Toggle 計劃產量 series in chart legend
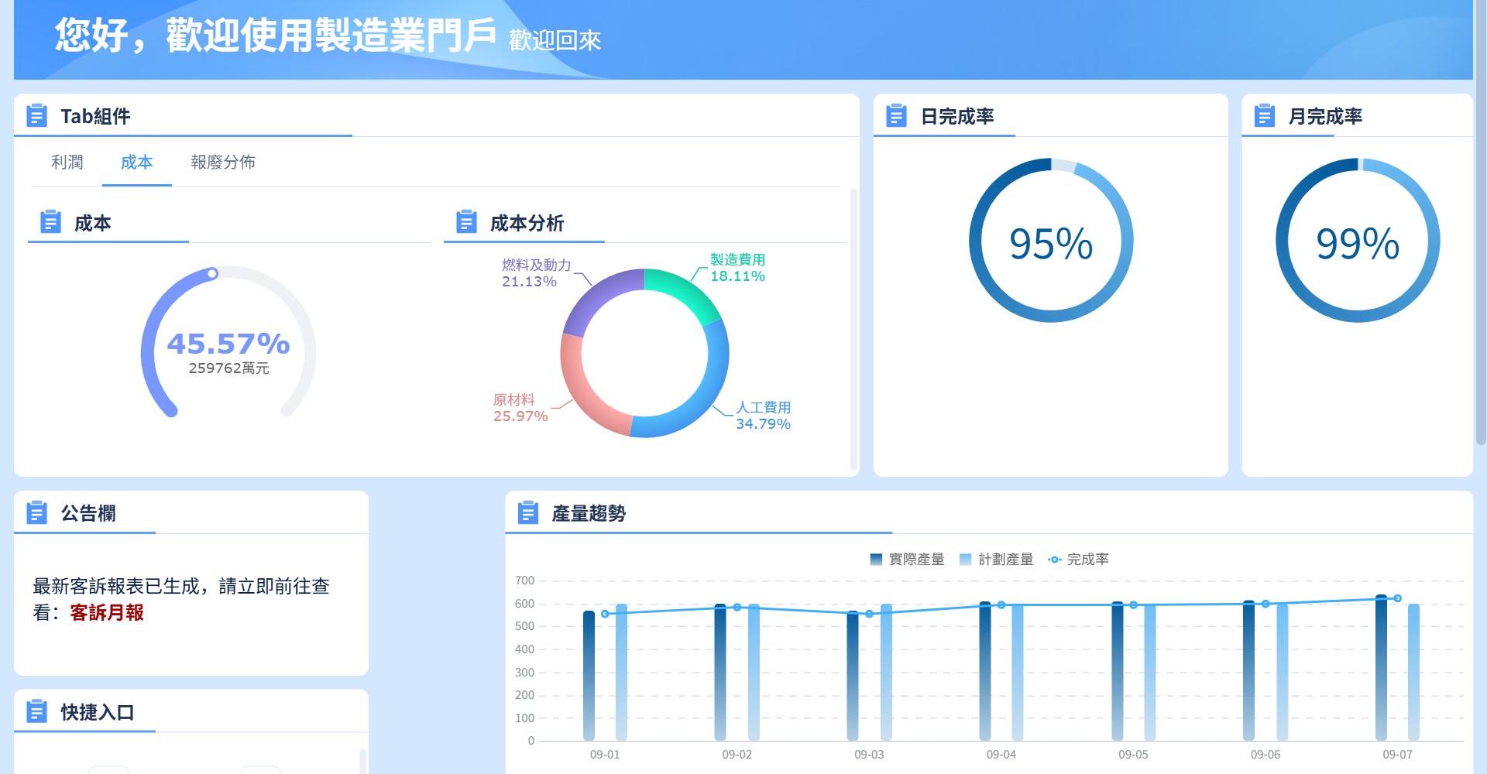This screenshot has height=774, width=1487. (x=996, y=559)
